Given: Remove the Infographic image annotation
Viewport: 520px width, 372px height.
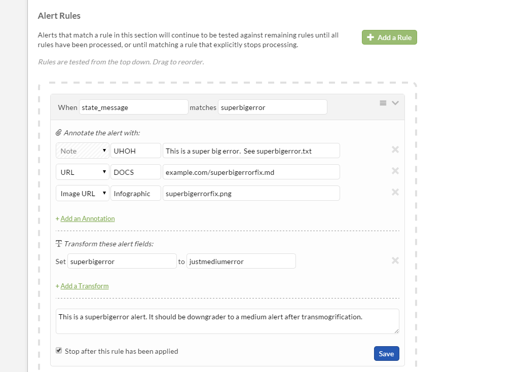Looking at the screenshot, I should (395, 192).
